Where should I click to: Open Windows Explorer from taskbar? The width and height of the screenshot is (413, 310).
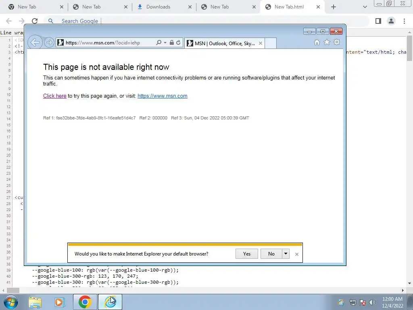tap(35, 302)
